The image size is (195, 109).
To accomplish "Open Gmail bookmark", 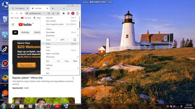I will tap(15, 18).
